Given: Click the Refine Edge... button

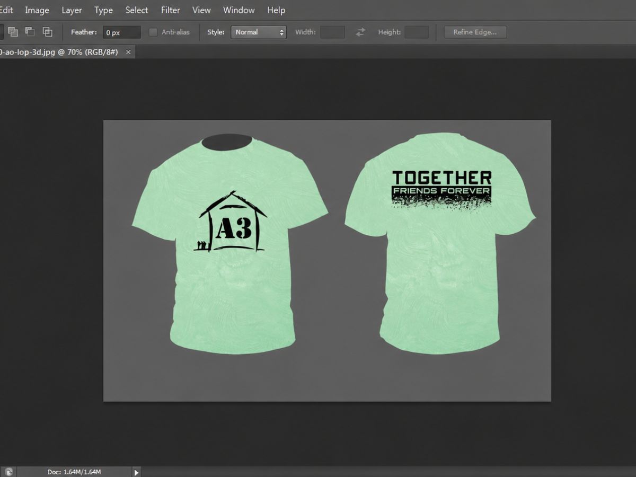Looking at the screenshot, I should (475, 32).
